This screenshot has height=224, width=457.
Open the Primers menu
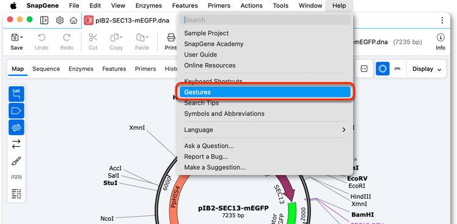click(x=219, y=6)
